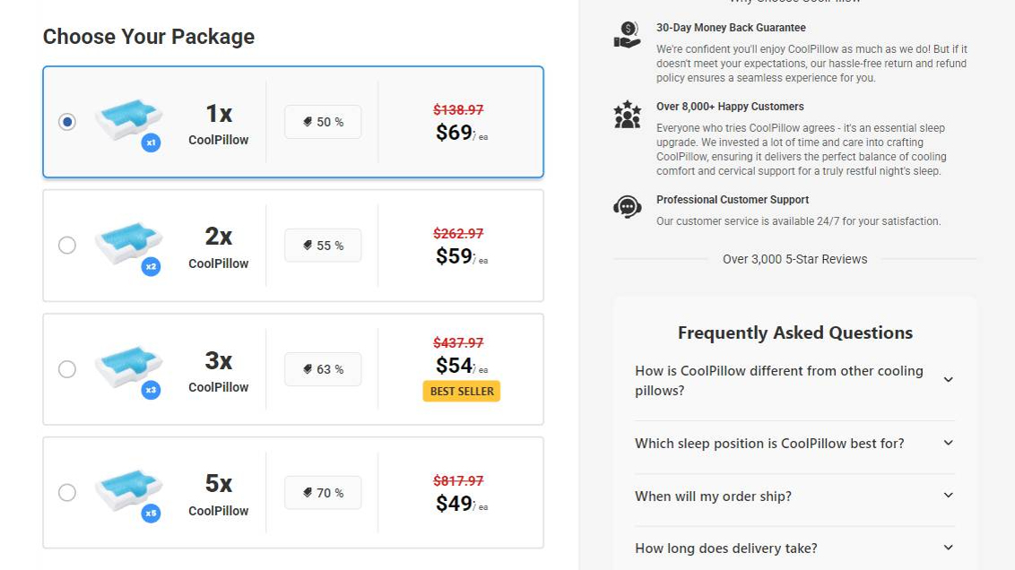
Task: Click the BEST SELLER badge
Action: (462, 391)
